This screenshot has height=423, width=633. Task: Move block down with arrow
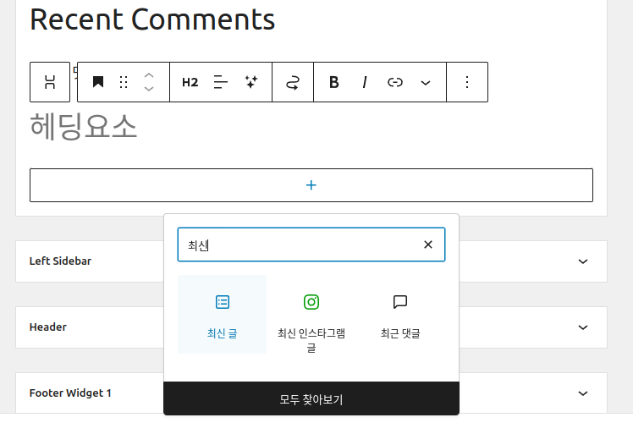[149, 89]
